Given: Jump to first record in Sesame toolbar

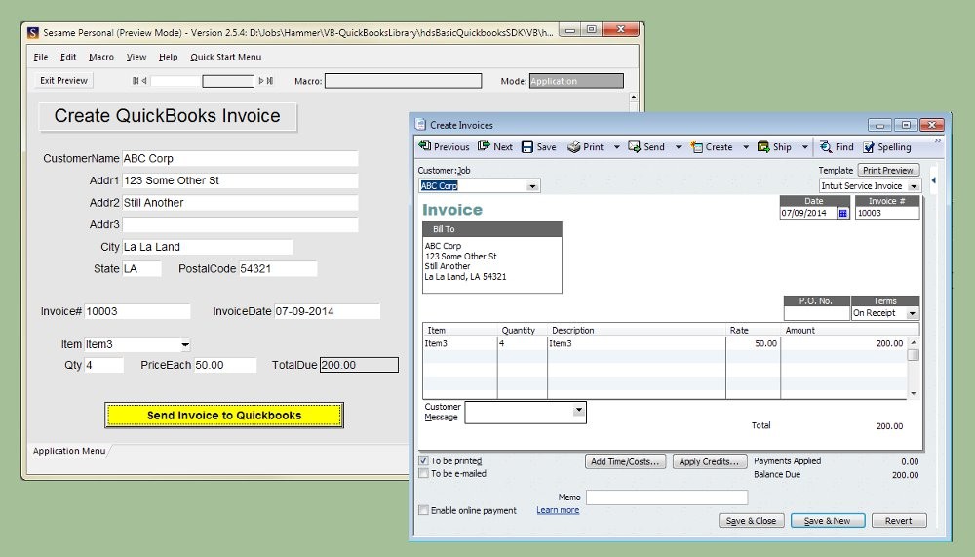Looking at the screenshot, I should tap(136, 80).
